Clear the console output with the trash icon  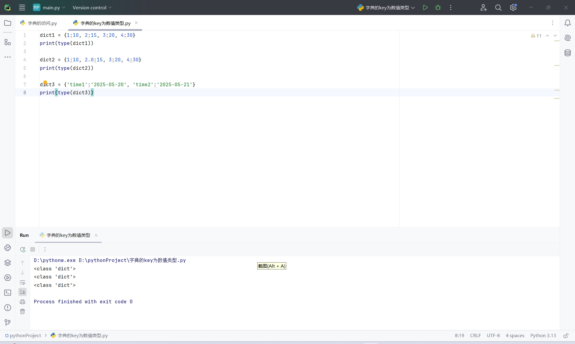pyautogui.click(x=22, y=311)
